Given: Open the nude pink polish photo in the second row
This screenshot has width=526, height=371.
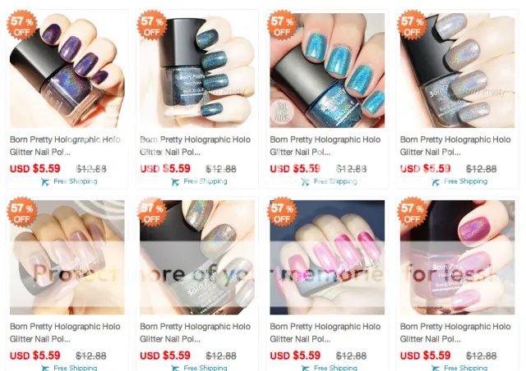Looking at the screenshot, I should click(x=67, y=258).
